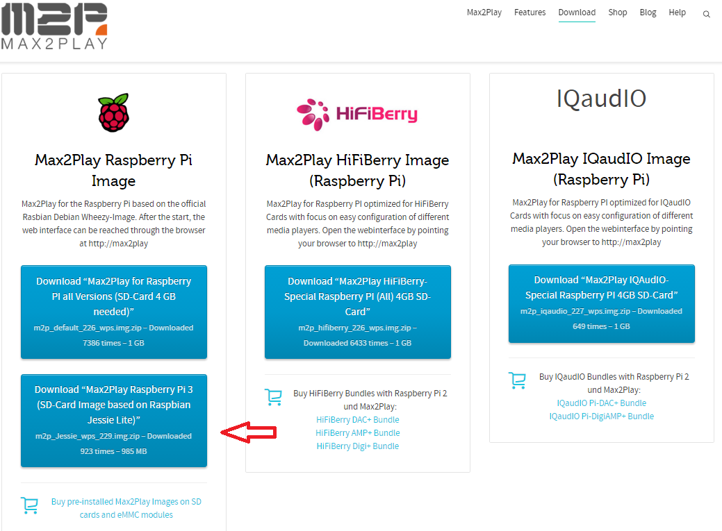Click the IQaudIO logo in the right column
Image resolution: width=722 pixels, height=531 pixels.
coord(600,98)
